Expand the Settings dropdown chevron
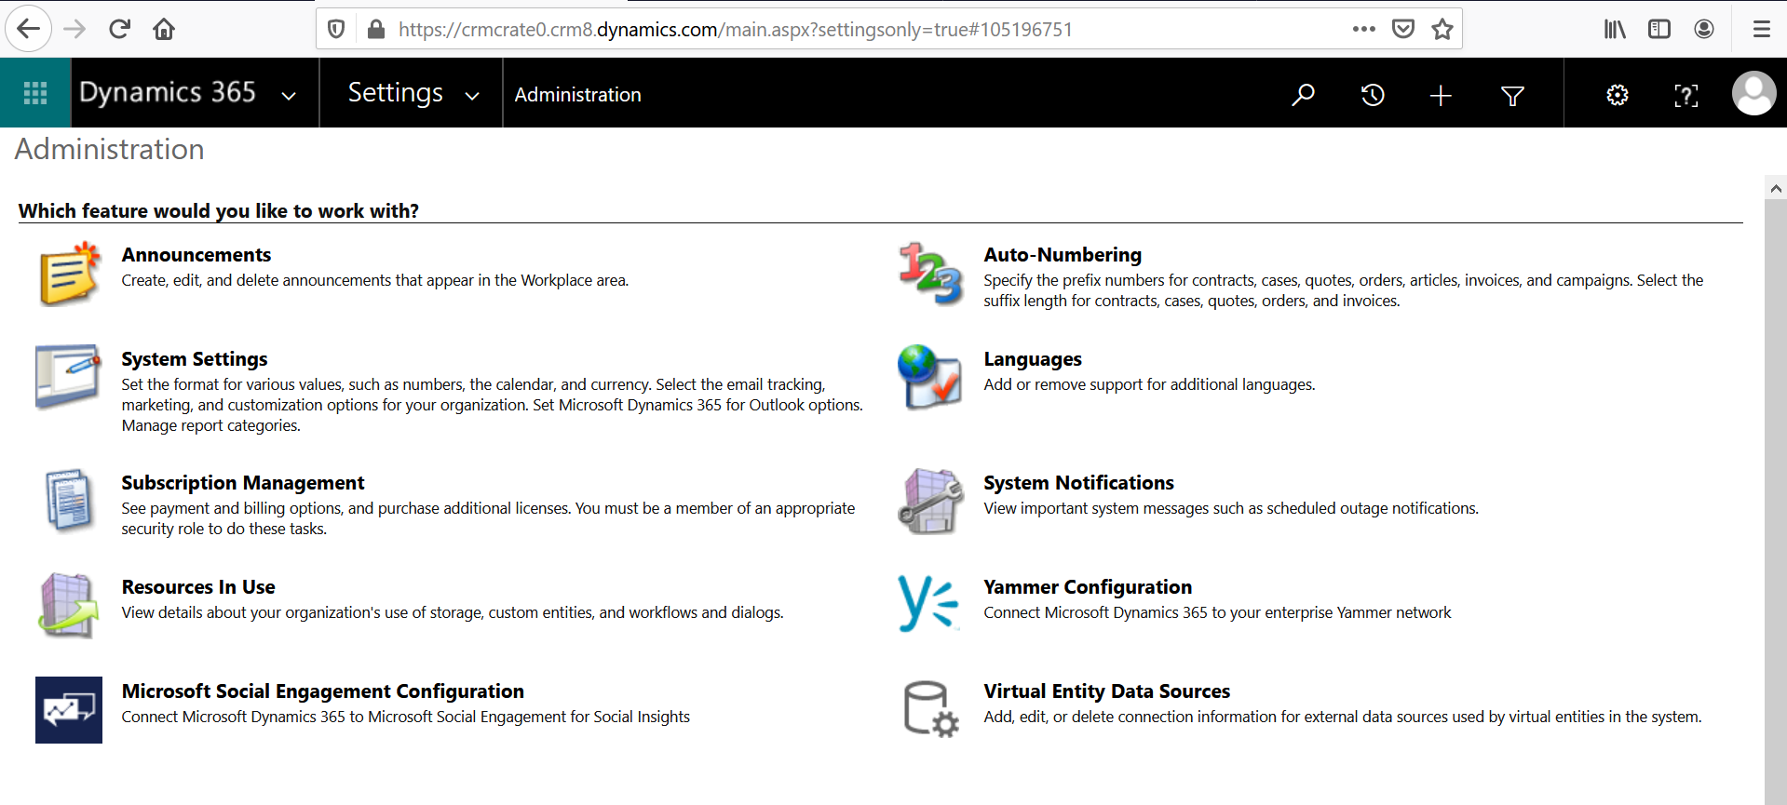 pos(472,96)
